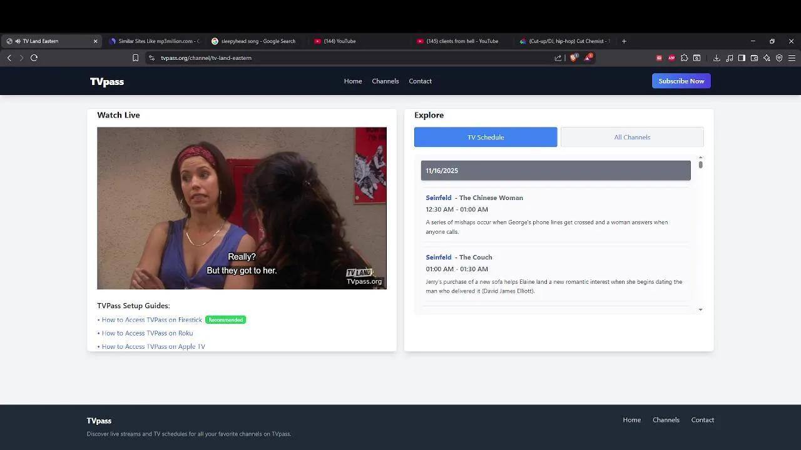801x450 pixels.
Task: Open the extensions puzzle-piece menu
Action: coord(684,57)
